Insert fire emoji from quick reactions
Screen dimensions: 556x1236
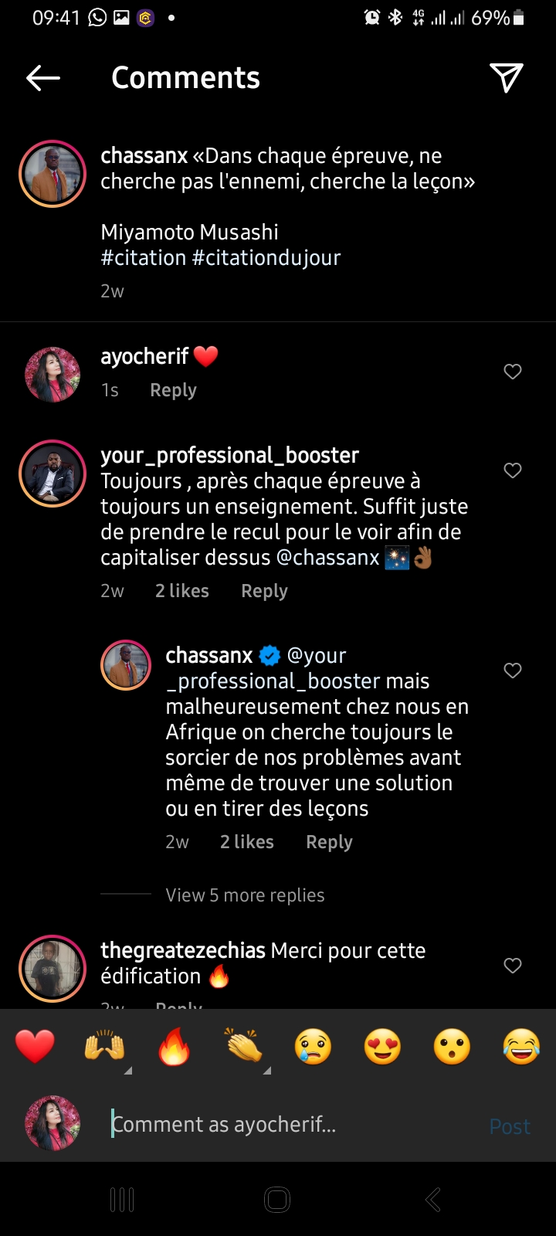click(x=175, y=1048)
